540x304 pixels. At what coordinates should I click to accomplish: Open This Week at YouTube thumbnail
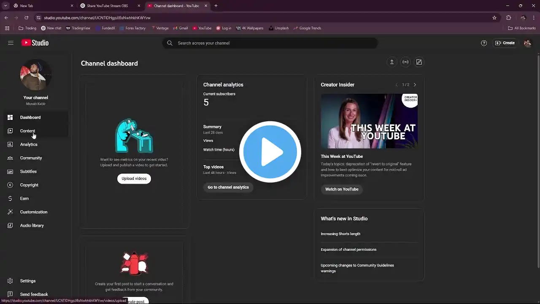[x=369, y=121]
